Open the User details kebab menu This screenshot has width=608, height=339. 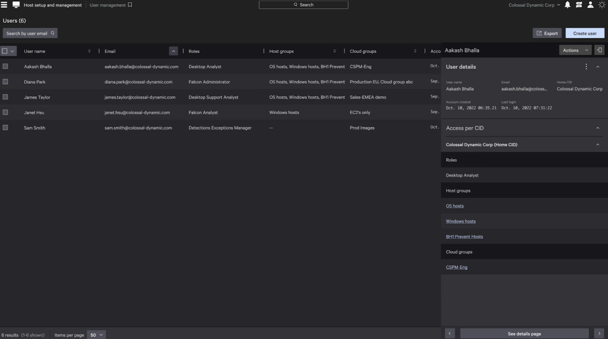(x=586, y=67)
